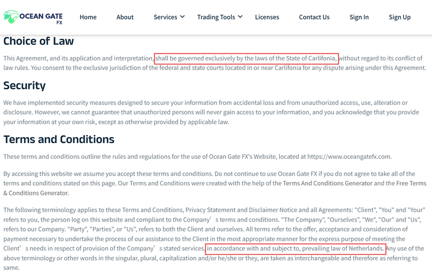Click the Terms and Conditions heading

pos(59,139)
